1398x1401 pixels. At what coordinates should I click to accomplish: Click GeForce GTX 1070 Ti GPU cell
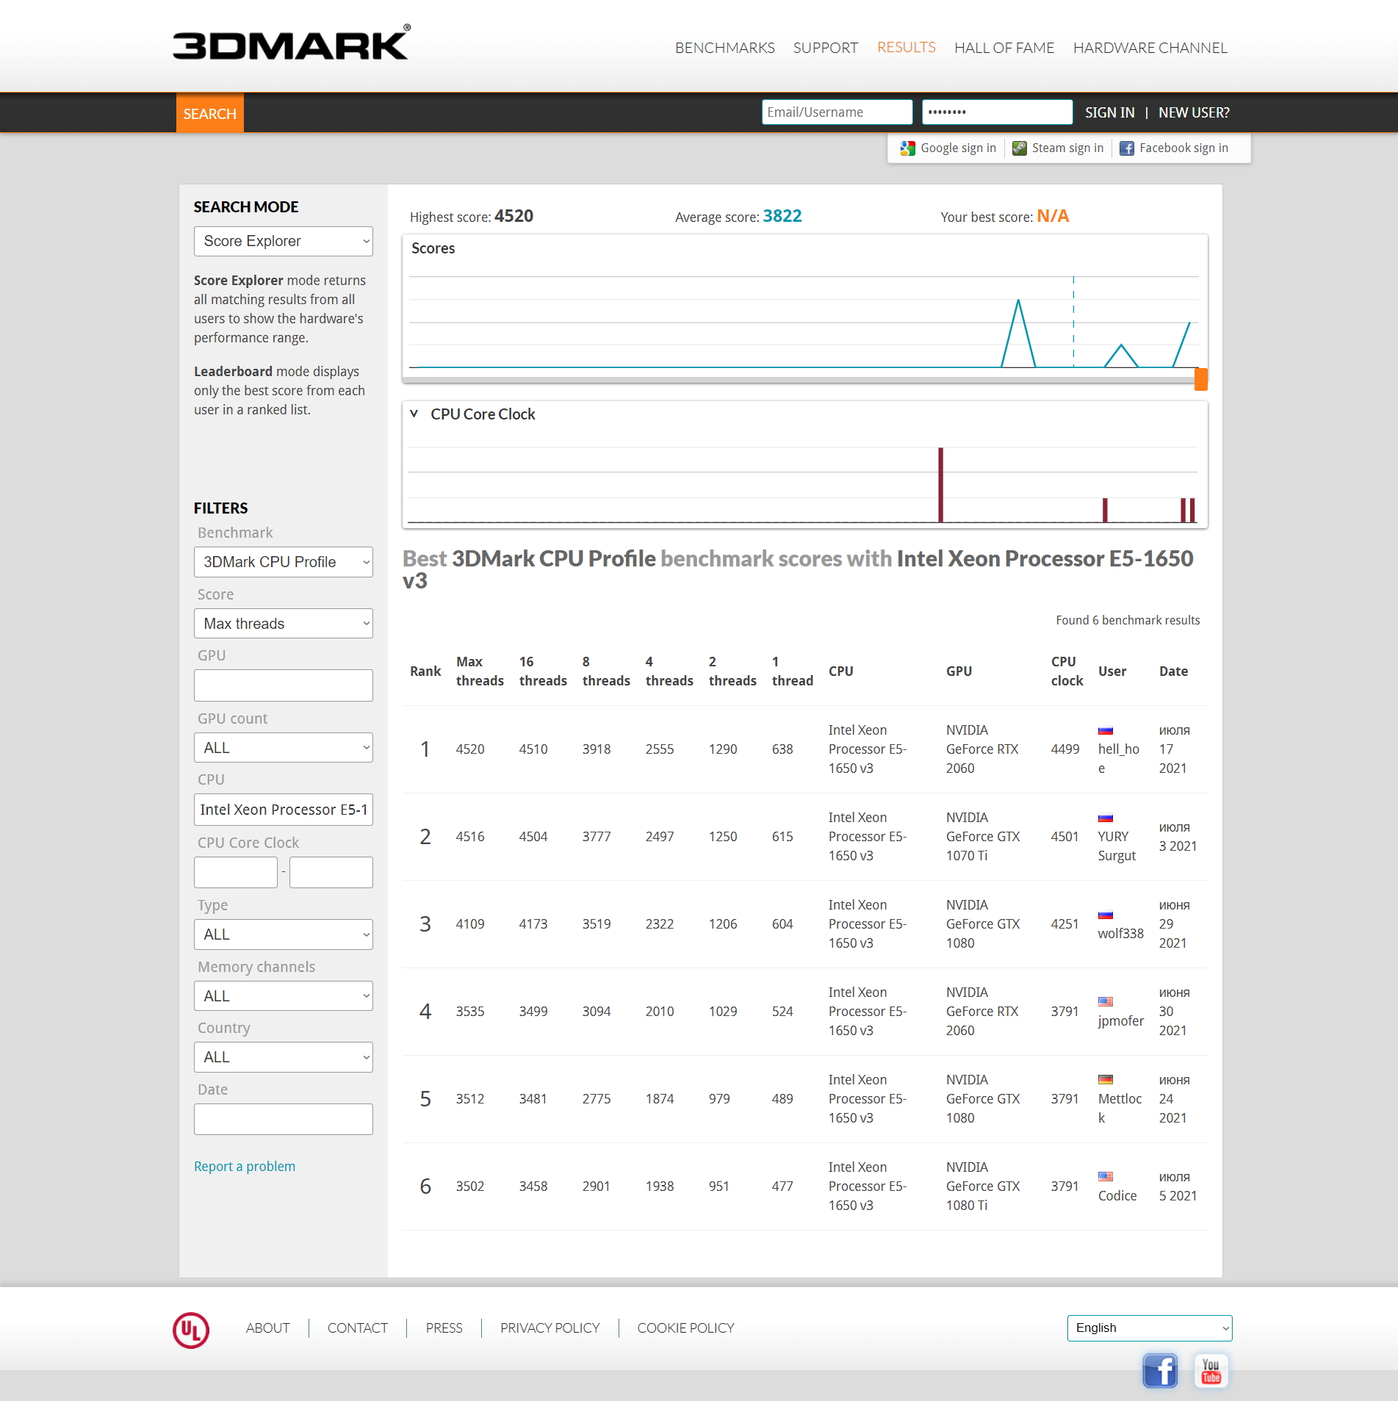pos(983,837)
